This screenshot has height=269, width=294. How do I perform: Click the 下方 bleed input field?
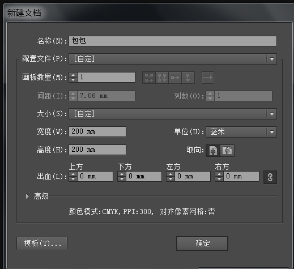pyautogui.click(x=144, y=176)
